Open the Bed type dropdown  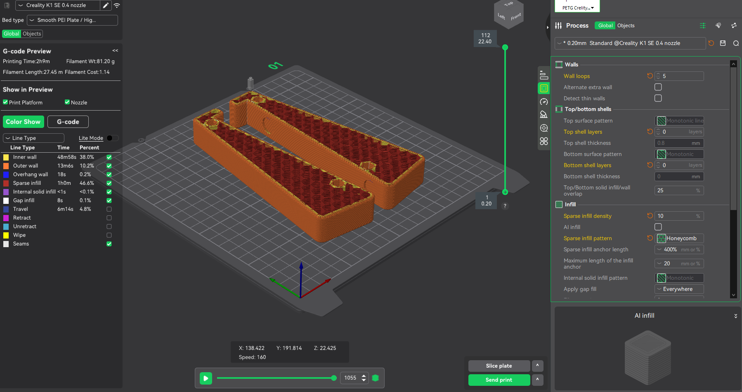click(72, 20)
